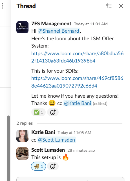Viewport: 130px width, 181px height.
Task: Open the three-dot more options menu
Action: tap(2, 6)
